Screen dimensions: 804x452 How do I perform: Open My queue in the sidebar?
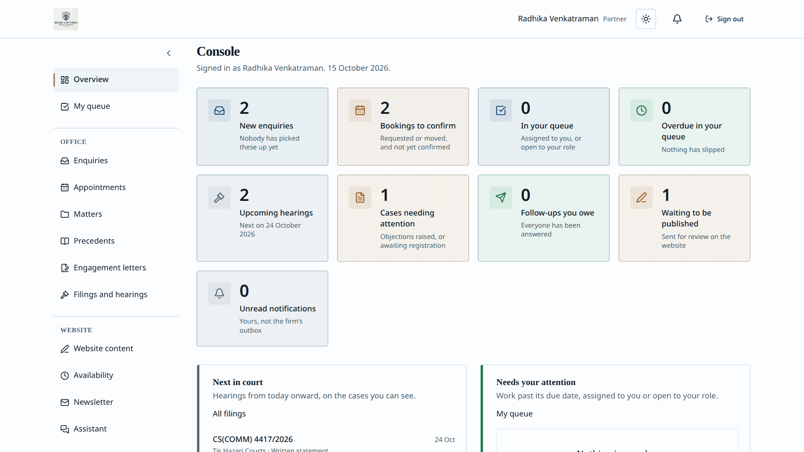116,106
